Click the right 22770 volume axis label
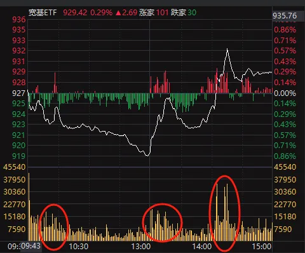 tap(285, 205)
